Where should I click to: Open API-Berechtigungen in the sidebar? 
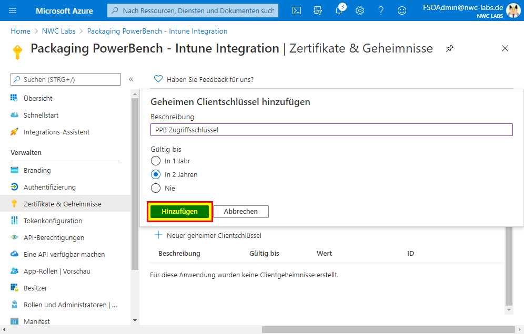coord(54,237)
